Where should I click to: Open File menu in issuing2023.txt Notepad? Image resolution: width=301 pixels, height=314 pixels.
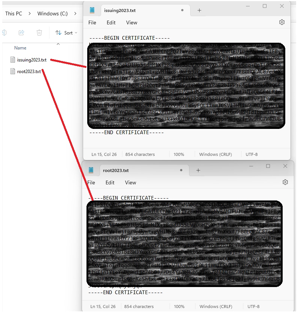92,22
